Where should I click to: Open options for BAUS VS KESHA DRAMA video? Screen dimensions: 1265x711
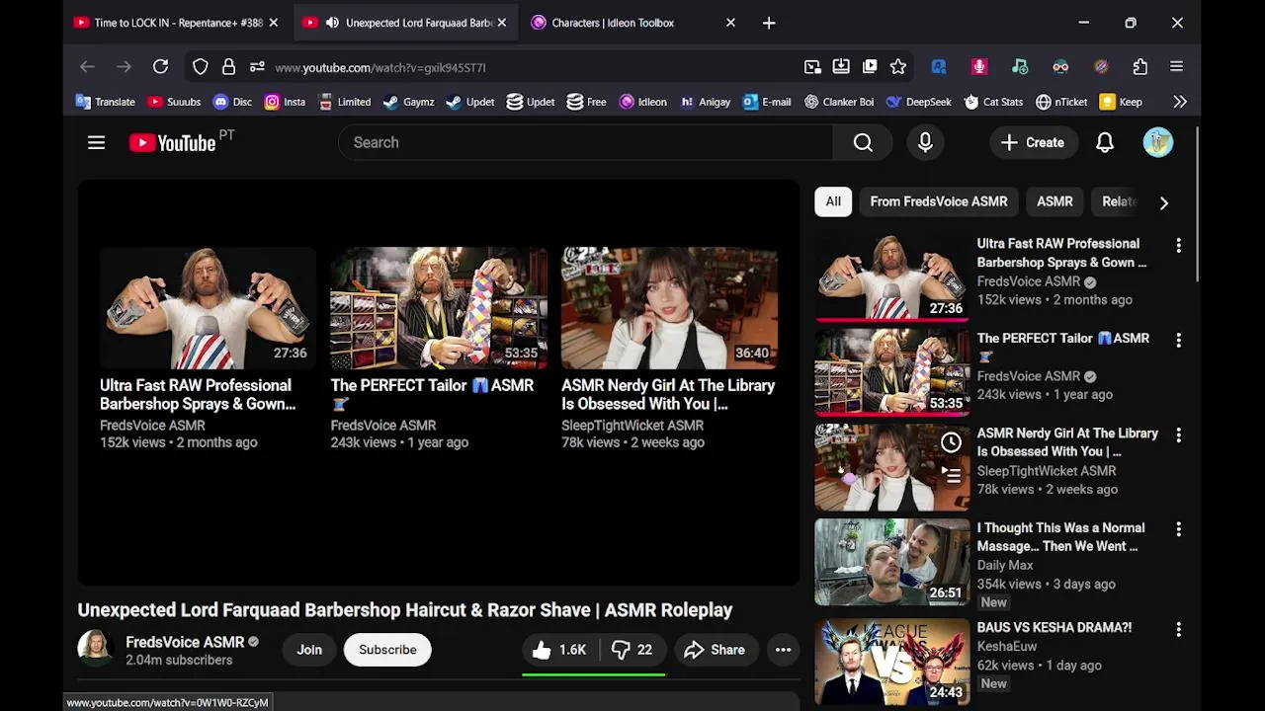(1178, 629)
